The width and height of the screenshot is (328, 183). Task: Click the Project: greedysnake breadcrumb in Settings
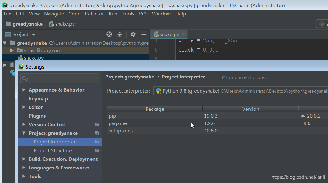pos(130,77)
